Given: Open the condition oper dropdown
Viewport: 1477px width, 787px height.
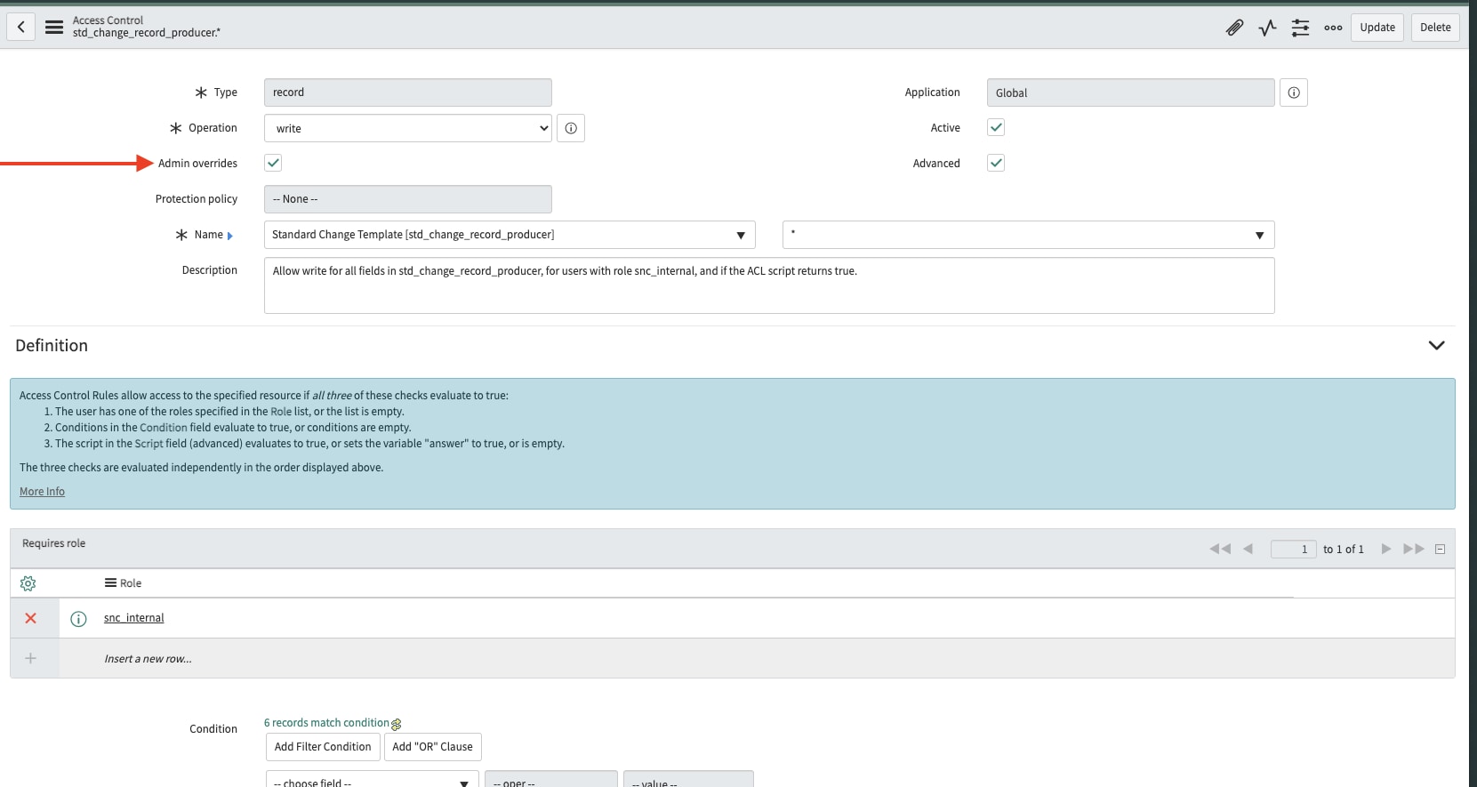Looking at the screenshot, I should pos(551,779).
